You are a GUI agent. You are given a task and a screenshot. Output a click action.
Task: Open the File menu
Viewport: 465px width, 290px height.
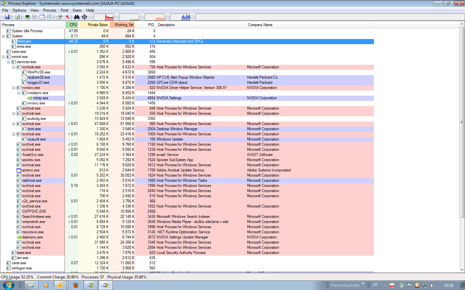coord(5,10)
